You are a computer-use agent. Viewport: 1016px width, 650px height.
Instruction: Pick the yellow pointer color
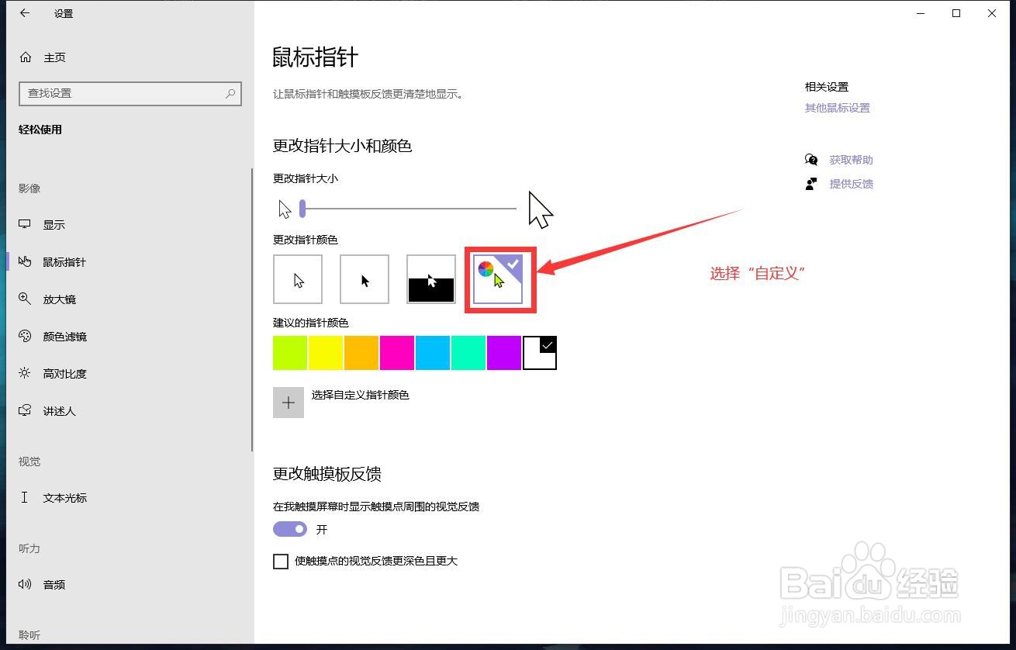tap(326, 353)
